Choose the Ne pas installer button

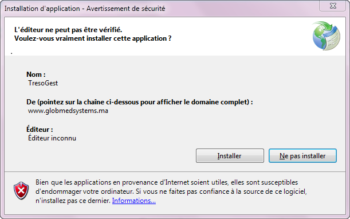click(302, 156)
